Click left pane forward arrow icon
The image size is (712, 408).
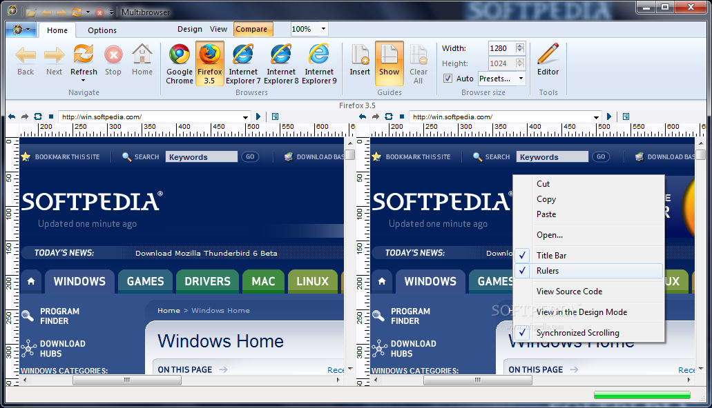(x=25, y=116)
